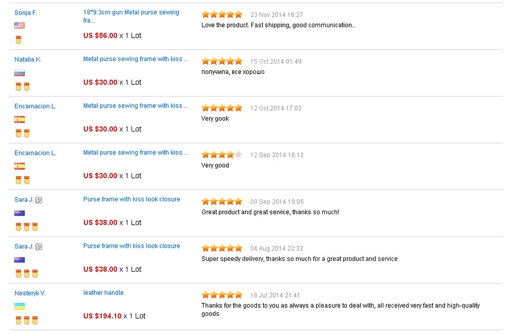This screenshot has height=335, width=518.
Task: Open Metal purse frame link for Natalia K.
Action: pyautogui.click(x=136, y=59)
